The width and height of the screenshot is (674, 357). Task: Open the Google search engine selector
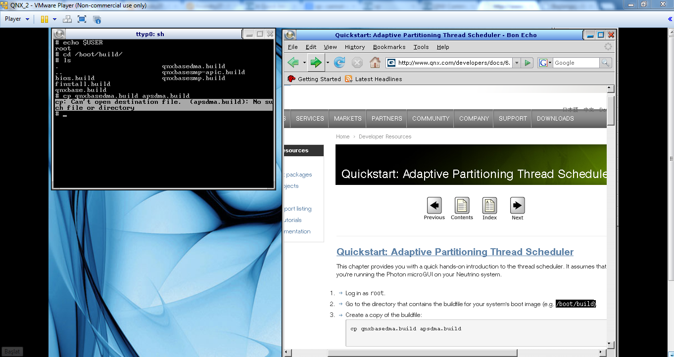[545, 63]
